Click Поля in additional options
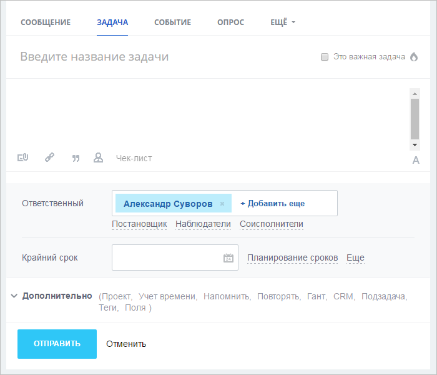 pos(135,307)
